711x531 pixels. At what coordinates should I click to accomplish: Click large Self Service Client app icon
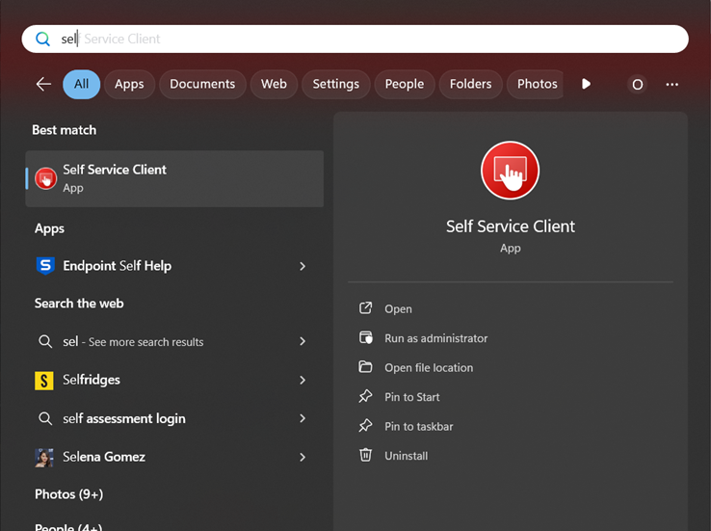[510, 171]
